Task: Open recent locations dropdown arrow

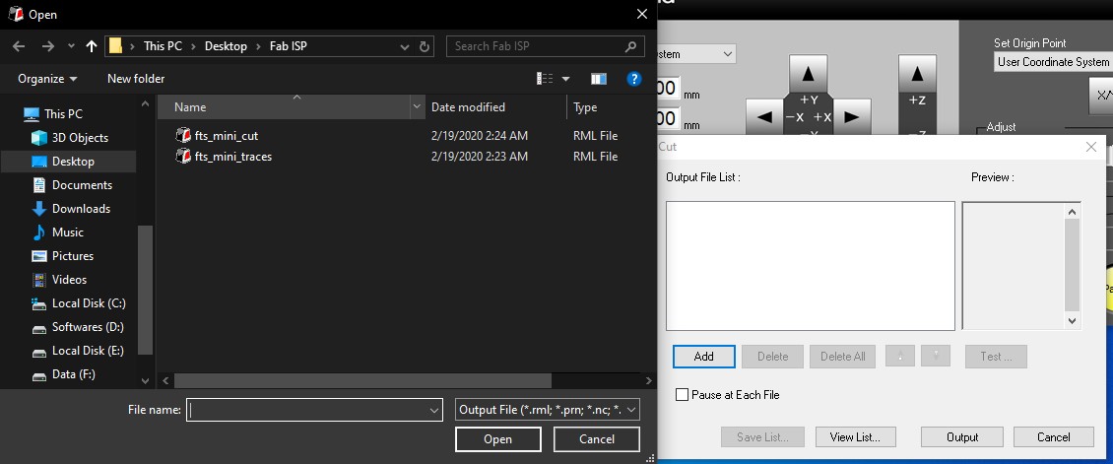Action: pos(71,46)
